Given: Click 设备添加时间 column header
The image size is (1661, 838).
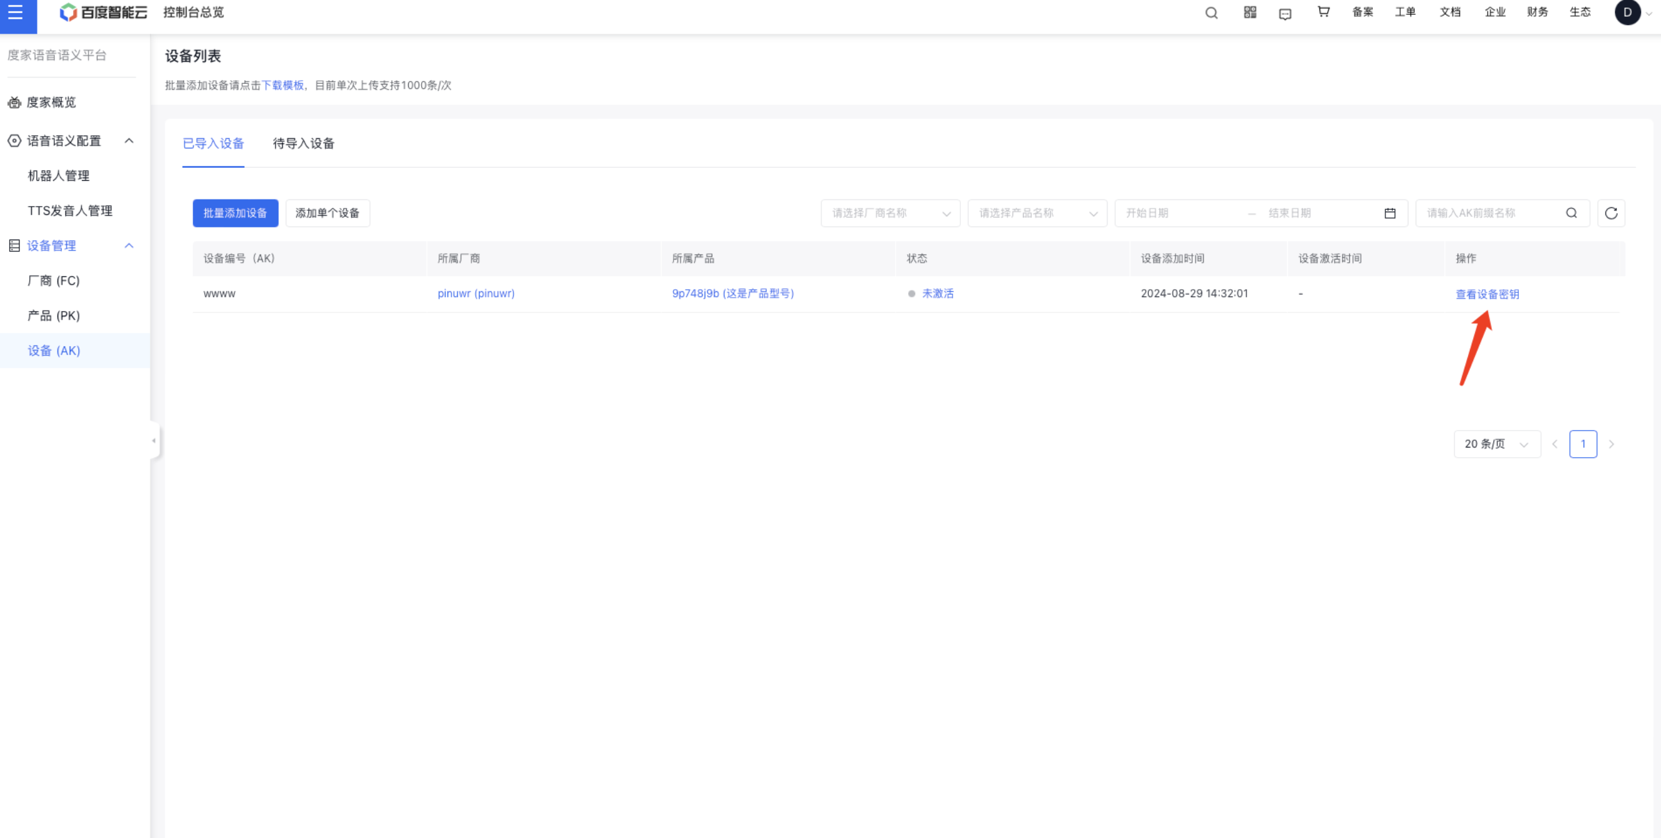Looking at the screenshot, I should pyautogui.click(x=1172, y=258).
